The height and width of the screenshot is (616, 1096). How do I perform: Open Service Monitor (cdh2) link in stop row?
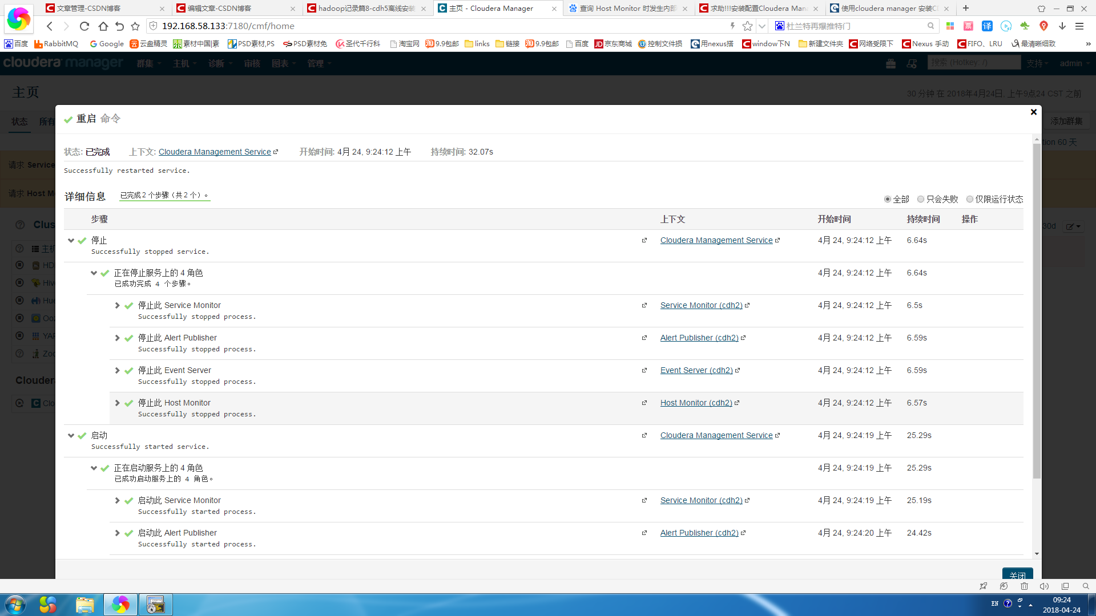click(x=701, y=305)
